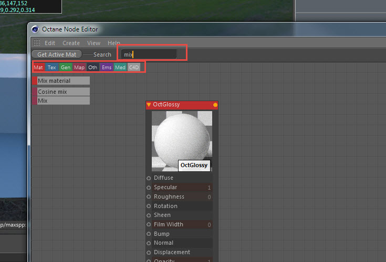Screen dimensions: 386x262
Task: Collapse the OctGlossy node with orange triangle
Action: click(x=149, y=105)
